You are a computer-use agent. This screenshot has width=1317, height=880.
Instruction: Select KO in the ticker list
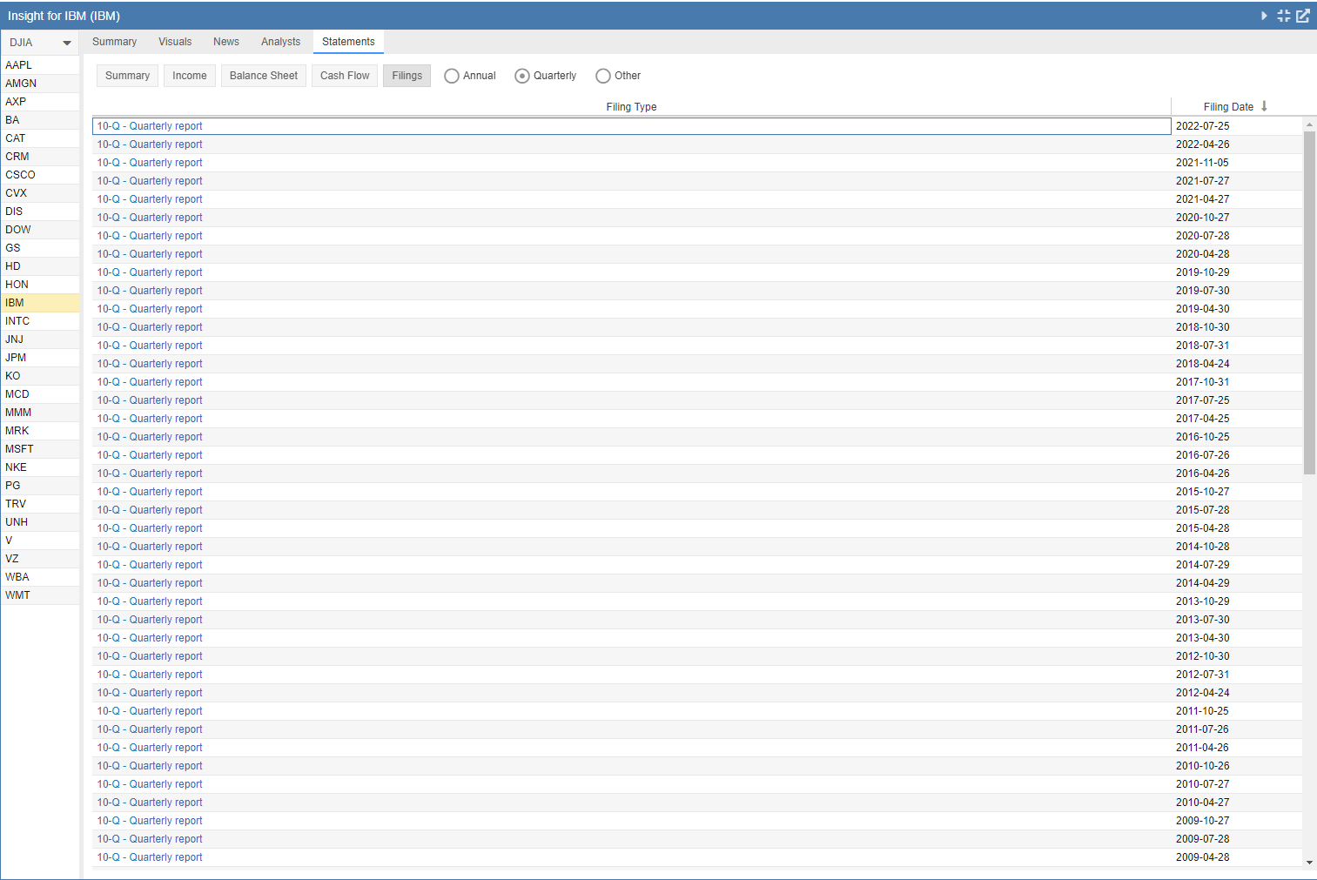pos(40,376)
